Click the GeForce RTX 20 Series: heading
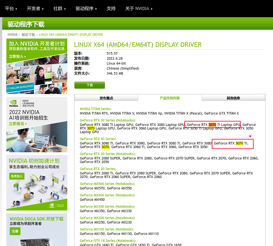This screenshot has height=246, width=273. point(98,169)
